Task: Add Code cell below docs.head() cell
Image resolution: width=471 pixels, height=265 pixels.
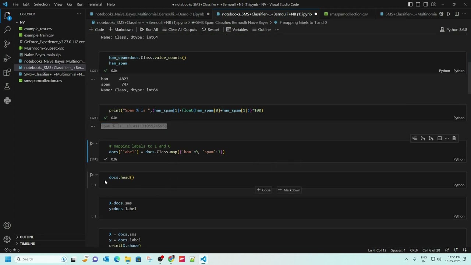Action: click(x=263, y=190)
